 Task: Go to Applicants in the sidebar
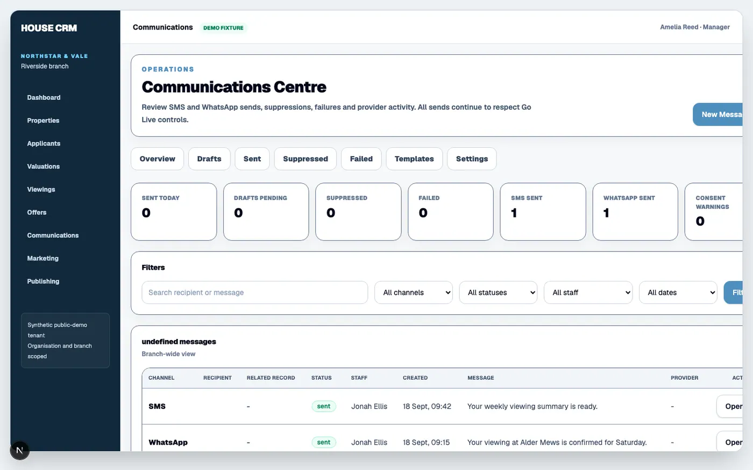click(x=44, y=143)
